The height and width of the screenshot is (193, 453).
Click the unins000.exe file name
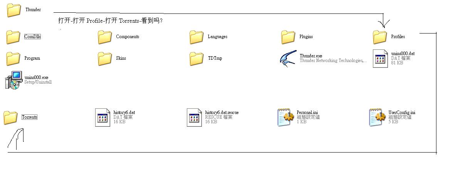[x=36, y=77]
